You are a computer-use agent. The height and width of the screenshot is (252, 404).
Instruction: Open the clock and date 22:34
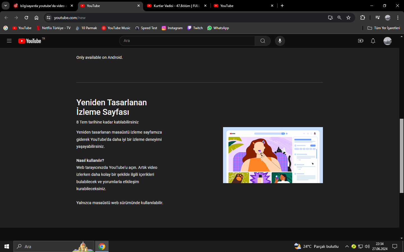pos(380,246)
